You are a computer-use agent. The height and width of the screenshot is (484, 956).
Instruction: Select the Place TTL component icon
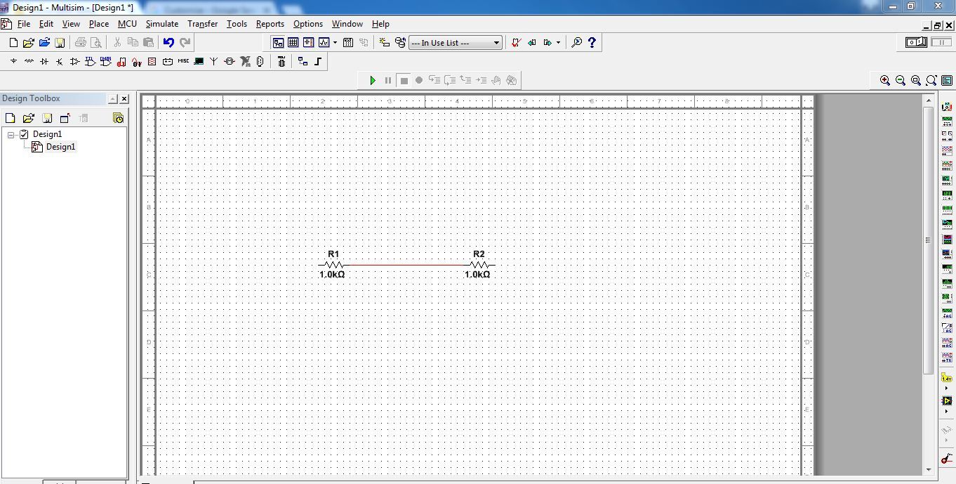coord(90,61)
